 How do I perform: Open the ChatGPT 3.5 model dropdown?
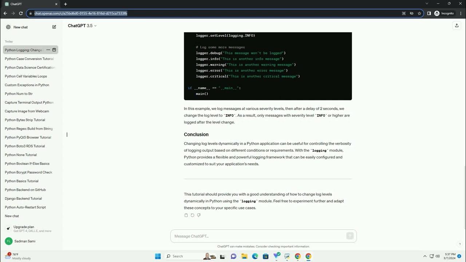pos(82,26)
